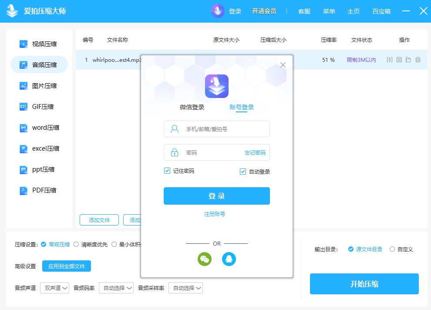Open the folder icon for the compressed file
The height and width of the screenshot is (310, 431).
[x=408, y=60]
